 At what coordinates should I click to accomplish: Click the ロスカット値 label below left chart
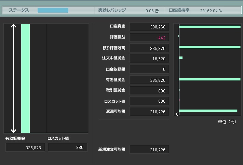58,138
